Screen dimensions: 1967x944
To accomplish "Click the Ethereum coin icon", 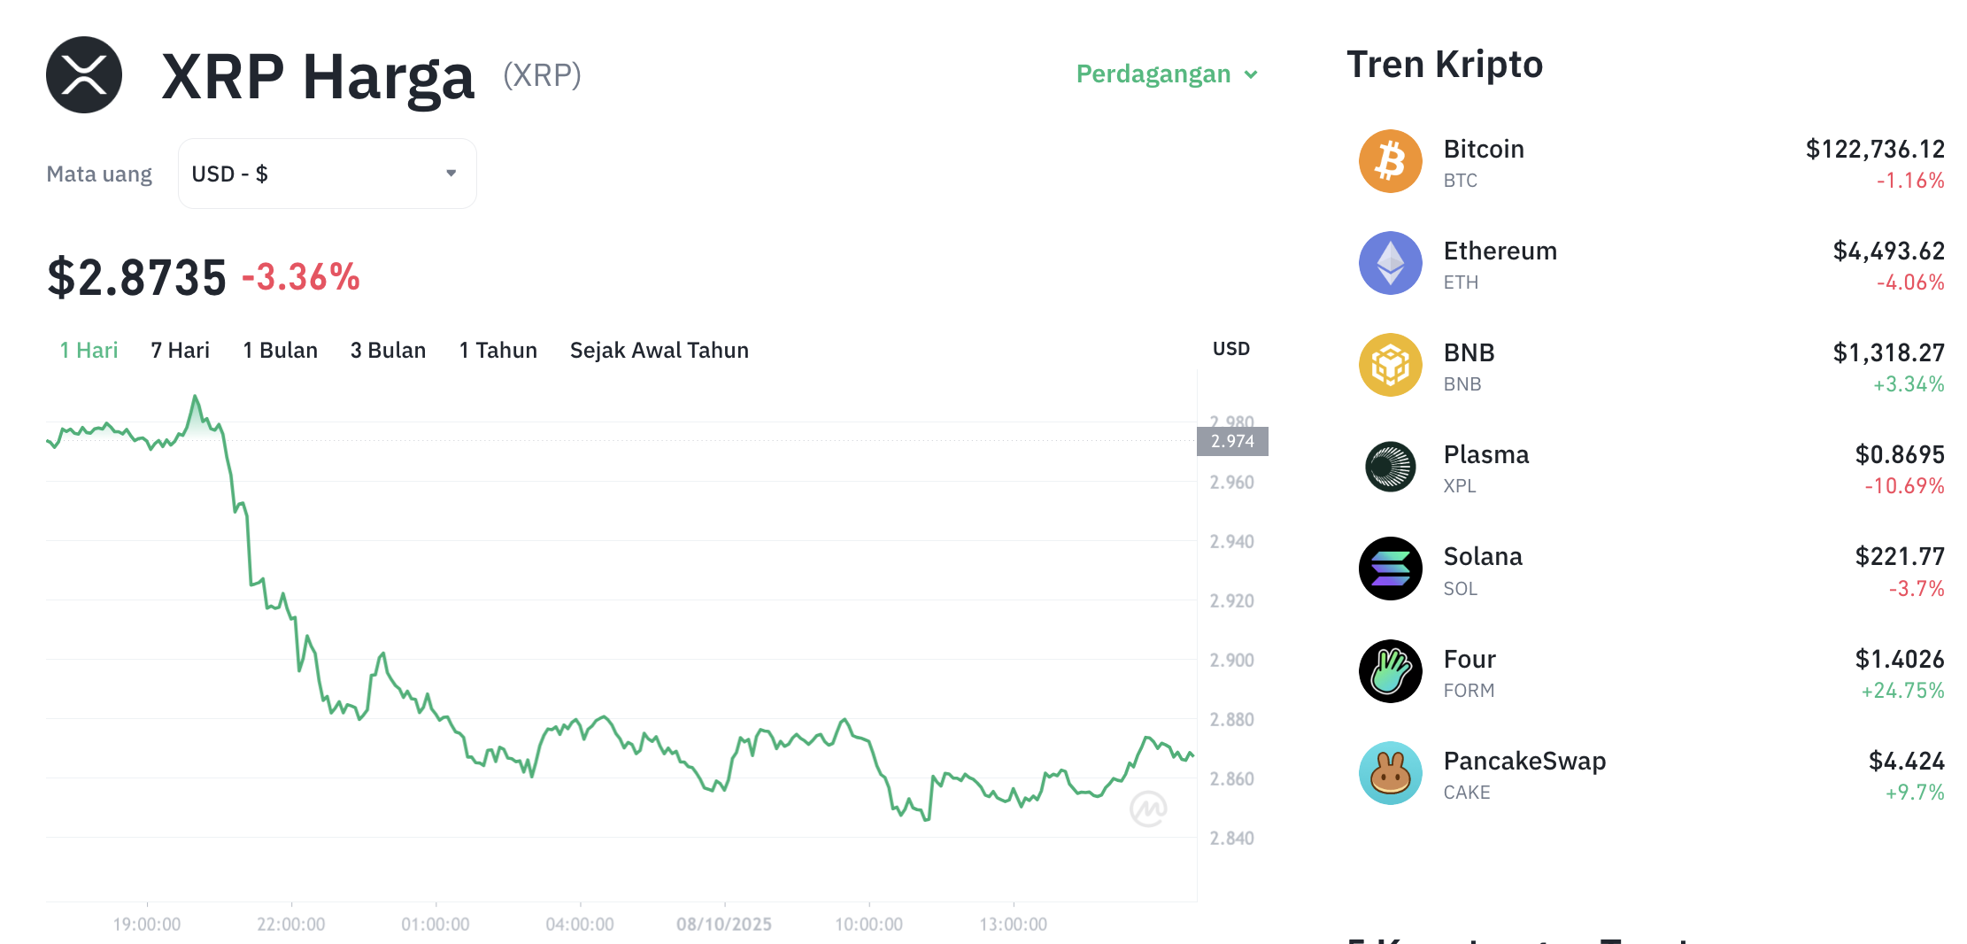I will 1390,263.
